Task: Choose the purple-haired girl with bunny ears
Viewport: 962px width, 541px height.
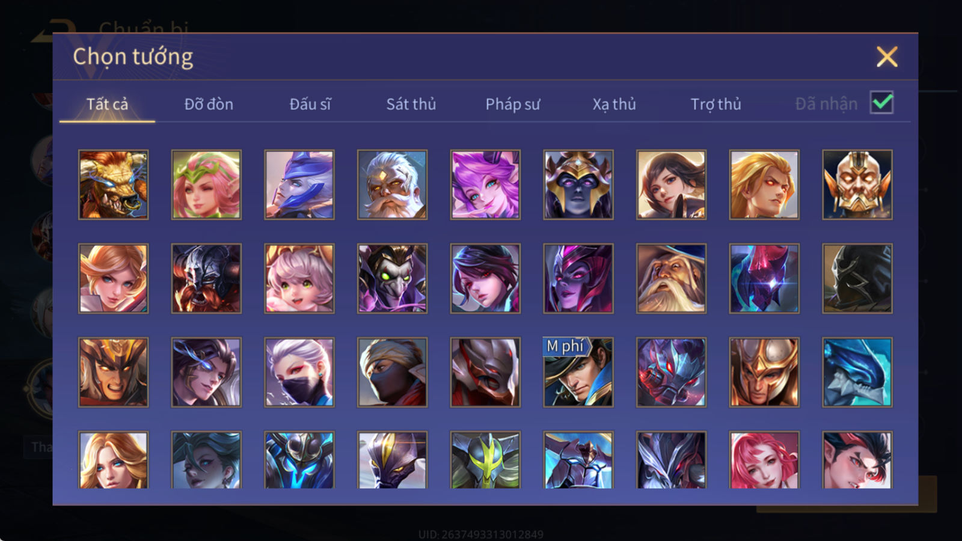Action: (x=485, y=185)
